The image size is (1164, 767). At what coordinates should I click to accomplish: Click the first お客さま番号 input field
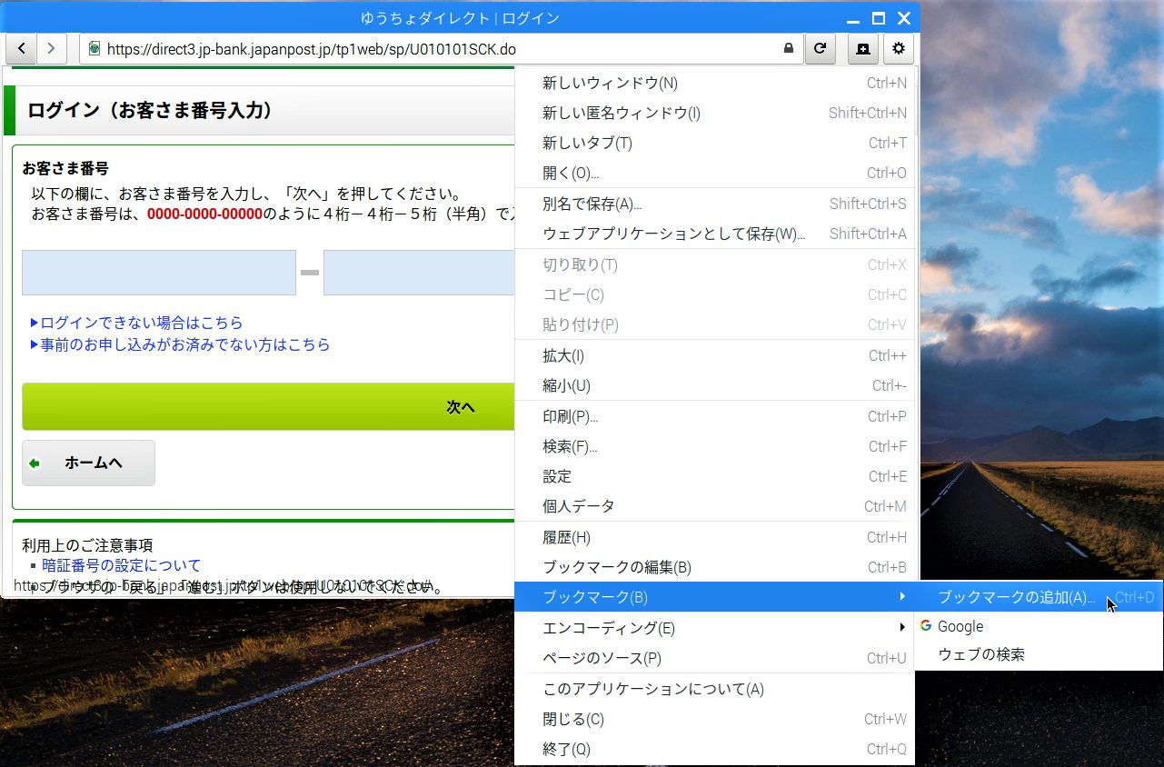point(159,273)
